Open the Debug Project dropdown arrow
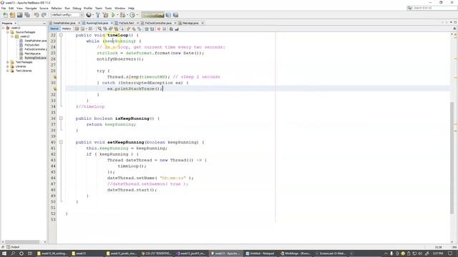Image resolution: width=458 pixels, height=257 pixels. [127, 15]
